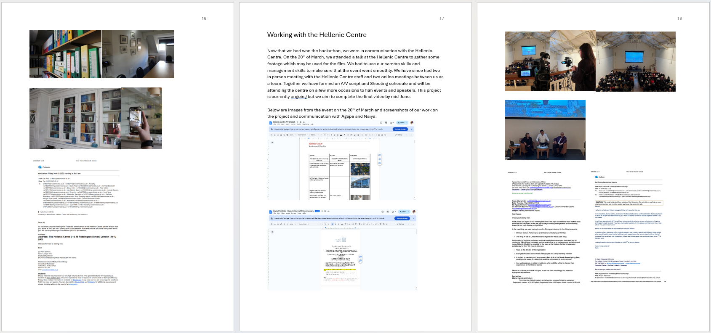Viewport: 711px width, 333px height.
Task: Select the photo of the room with framed pictures
Action: [138, 54]
